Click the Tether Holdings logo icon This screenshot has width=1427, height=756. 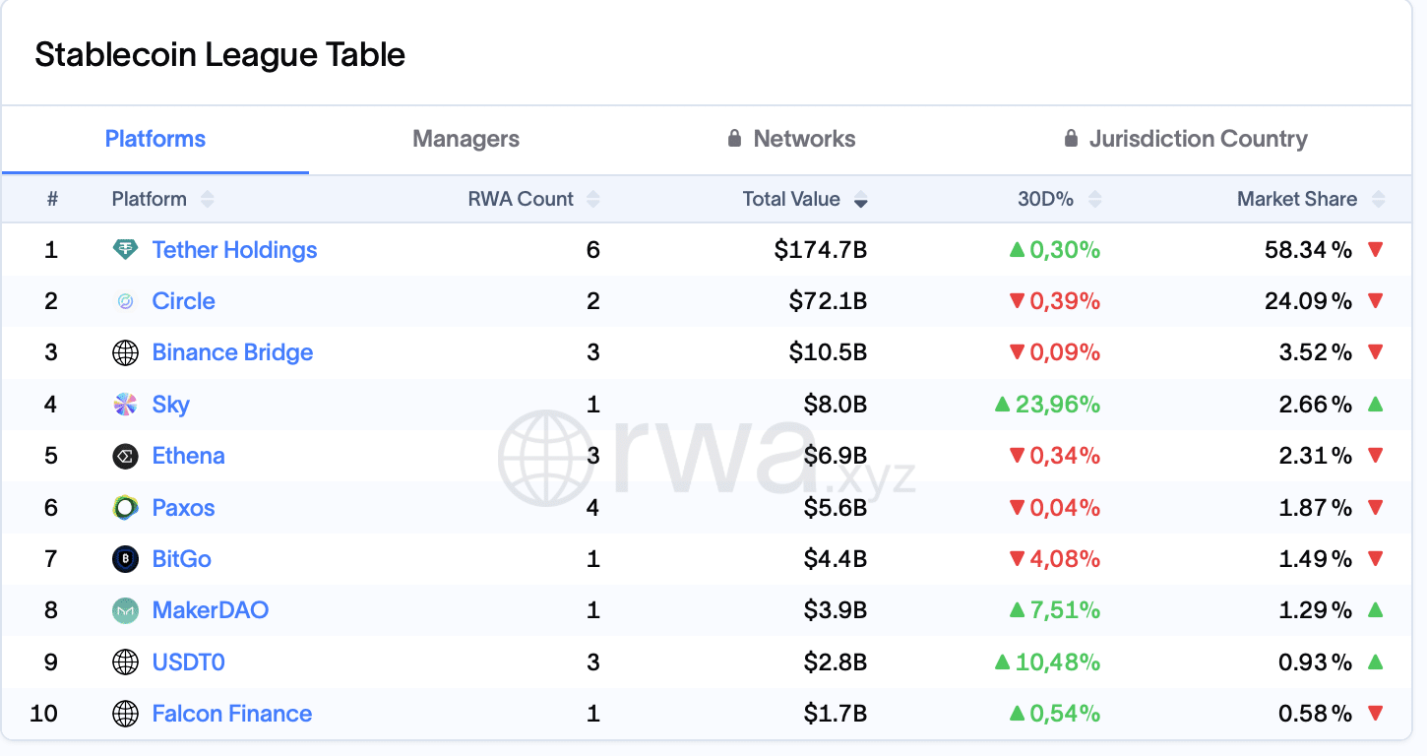pos(125,250)
